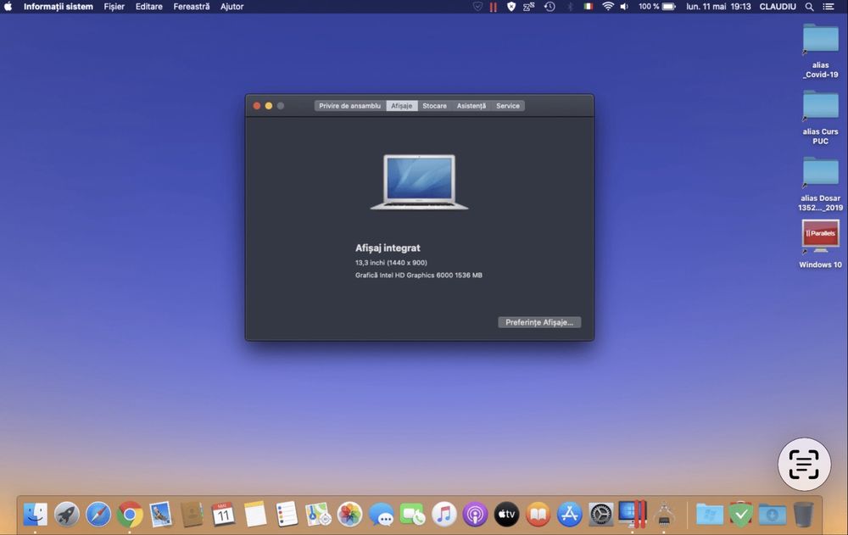This screenshot has height=535, width=848.
Task: Open the App Store dock icon
Action: 569,514
